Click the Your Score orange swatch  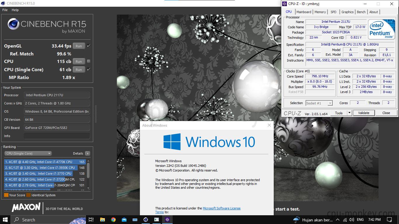pyautogui.click(x=6, y=195)
